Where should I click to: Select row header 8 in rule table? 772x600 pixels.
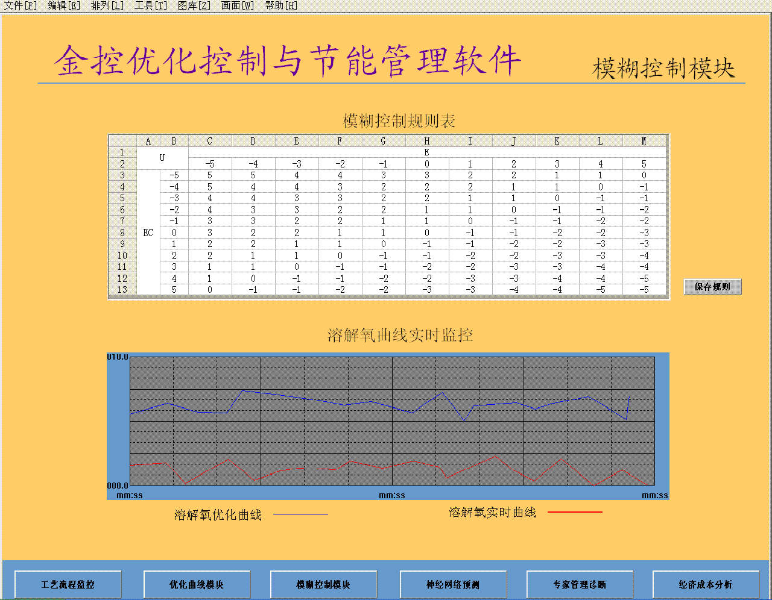point(122,233)
